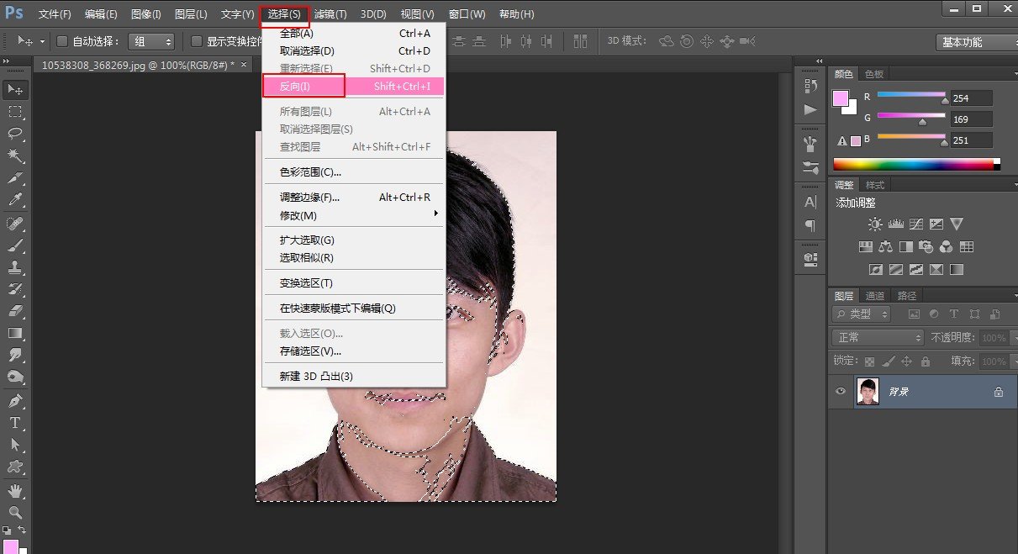The height and width of the screenshot is (554, 1018).
Task: Select the Magic Wand tool
Action: 15,156
